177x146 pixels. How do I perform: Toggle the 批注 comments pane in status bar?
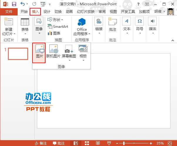coord(59,143)
